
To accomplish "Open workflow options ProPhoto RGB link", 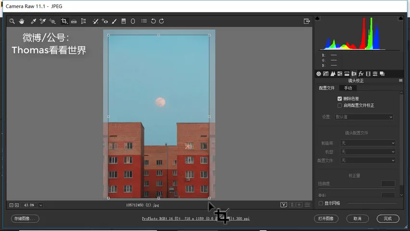I will (195, 218).
